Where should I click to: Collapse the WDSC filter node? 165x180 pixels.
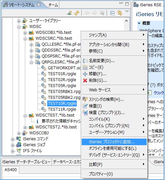(19, 27)
